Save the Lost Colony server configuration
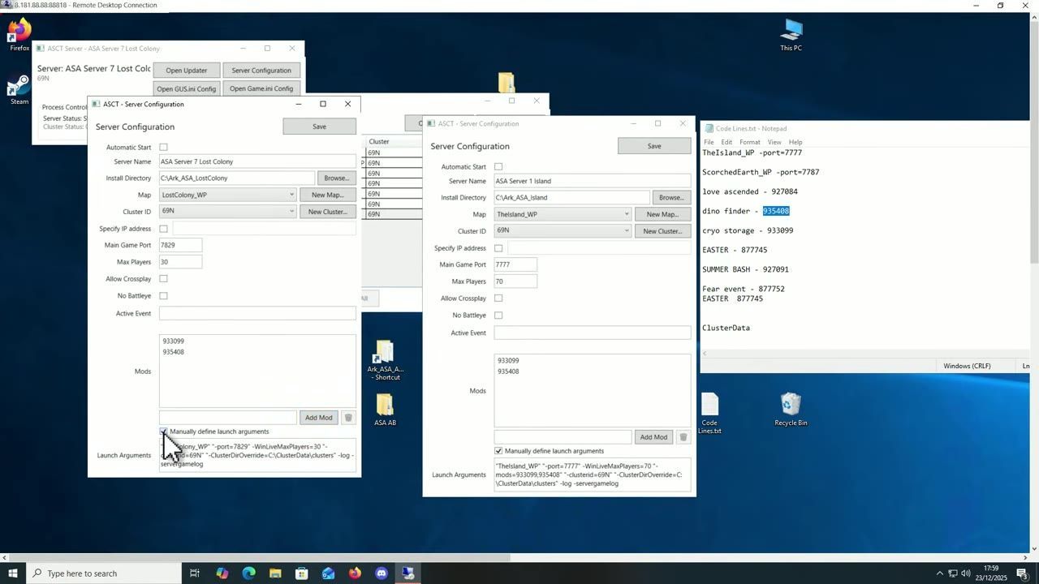 pos(320,127)
